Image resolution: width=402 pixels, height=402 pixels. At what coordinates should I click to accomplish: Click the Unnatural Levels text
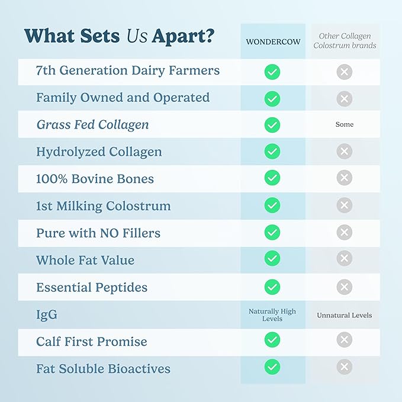tap(344, 315)
